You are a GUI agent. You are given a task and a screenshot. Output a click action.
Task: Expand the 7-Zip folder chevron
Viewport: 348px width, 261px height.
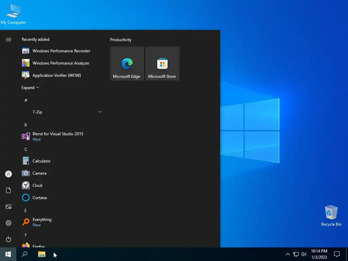click(100, 112)
